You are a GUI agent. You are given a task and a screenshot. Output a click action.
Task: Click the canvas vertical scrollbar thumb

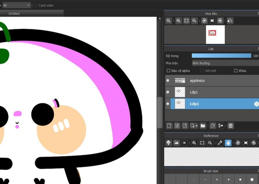(x=160, y=113)
